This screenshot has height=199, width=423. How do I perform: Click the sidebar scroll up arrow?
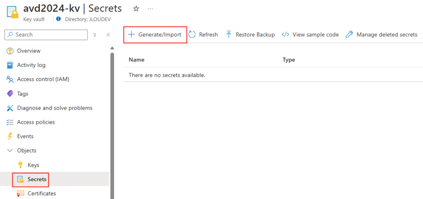(x=112, y=48)
